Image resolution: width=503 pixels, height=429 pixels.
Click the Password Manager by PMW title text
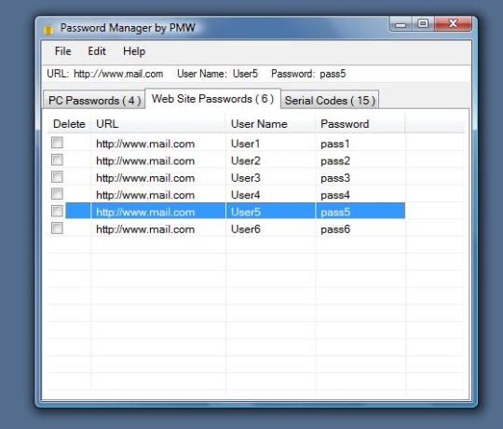(x=128, y=28)
